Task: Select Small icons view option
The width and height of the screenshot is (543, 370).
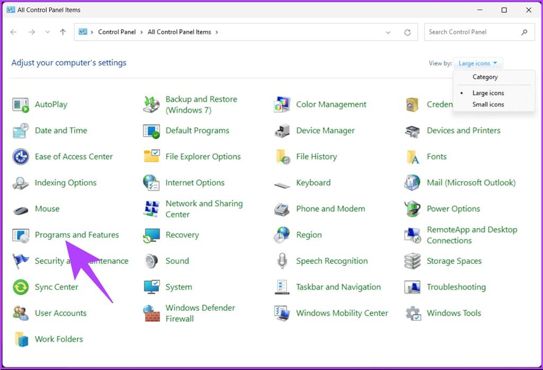Action: point(488,104)
